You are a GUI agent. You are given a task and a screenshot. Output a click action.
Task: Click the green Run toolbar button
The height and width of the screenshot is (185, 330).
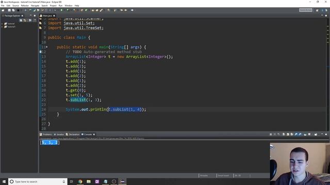point(61,10)
